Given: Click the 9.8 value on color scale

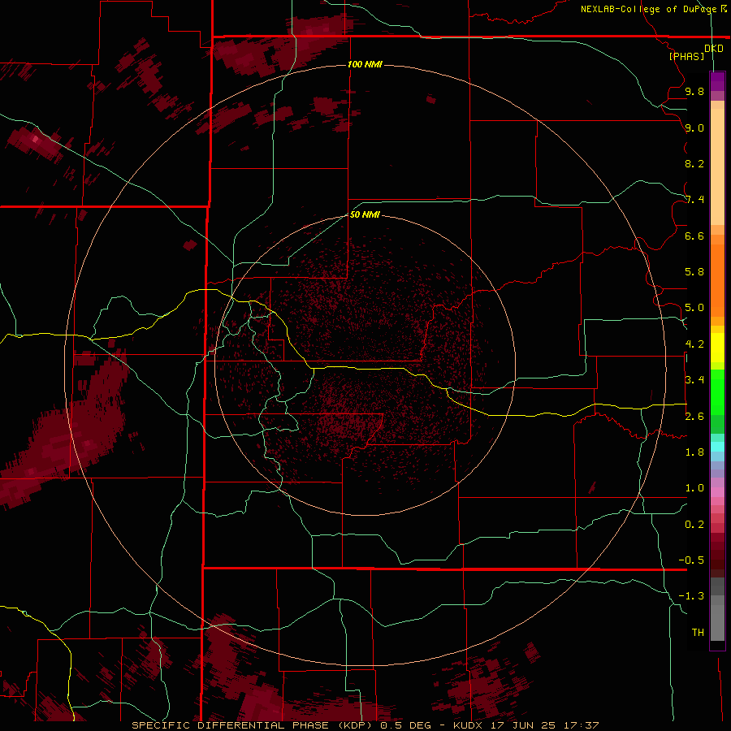Looking at the screenshot, I should tap(694, 91).
